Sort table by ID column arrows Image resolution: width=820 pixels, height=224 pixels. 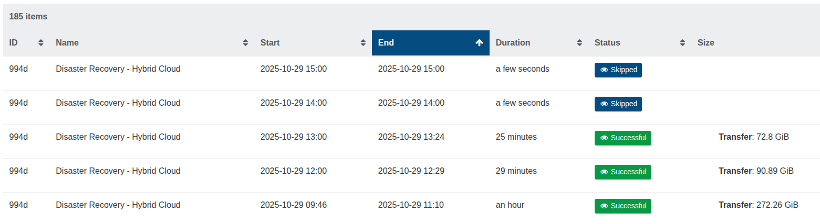[41, 43]
